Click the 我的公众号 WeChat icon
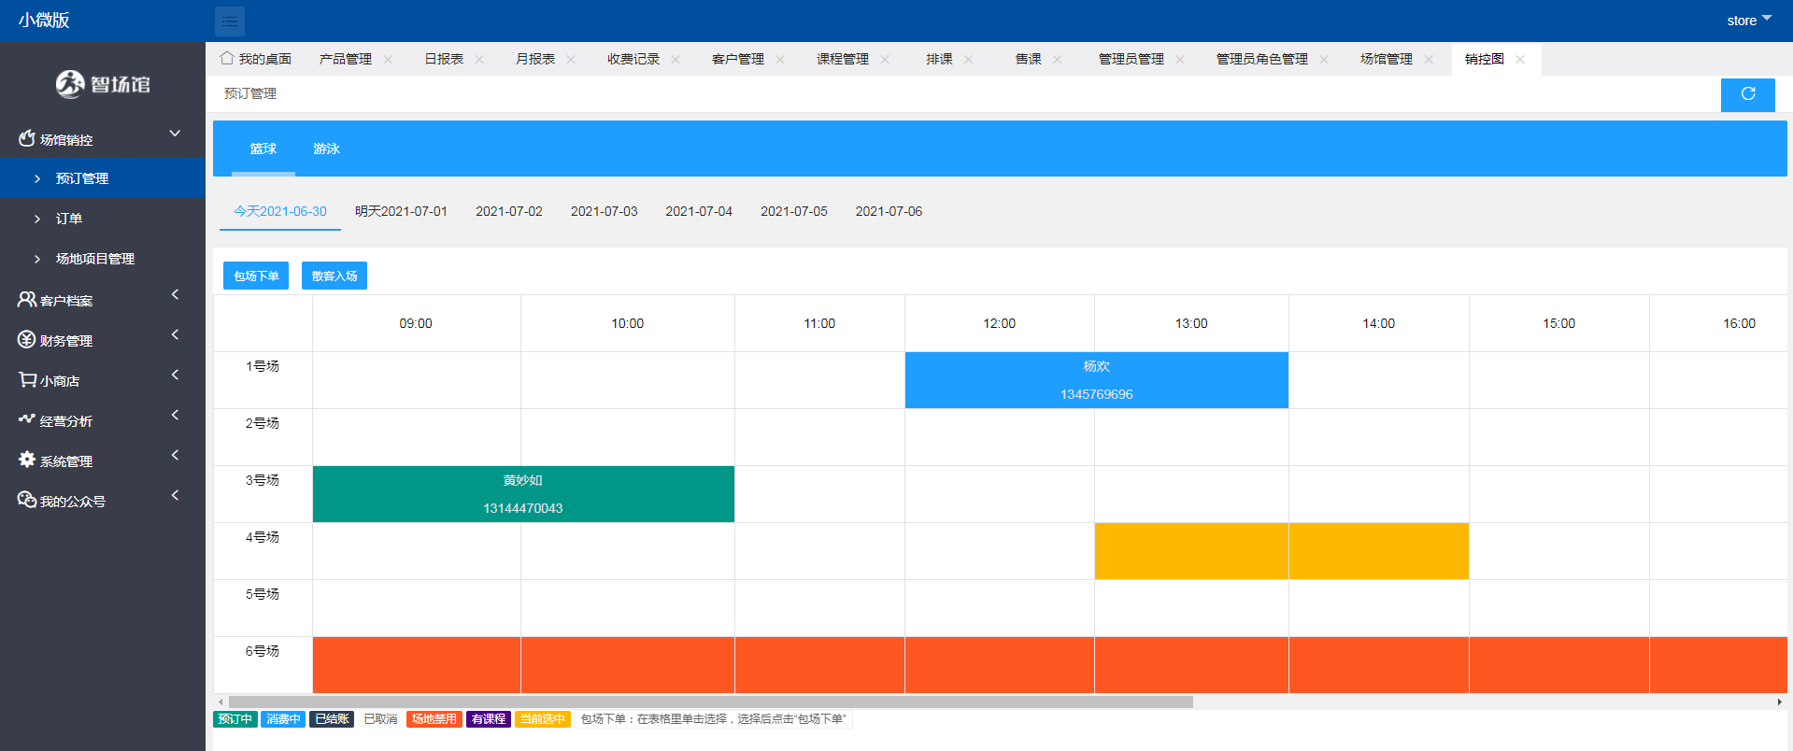 click(x=26, y=500)
